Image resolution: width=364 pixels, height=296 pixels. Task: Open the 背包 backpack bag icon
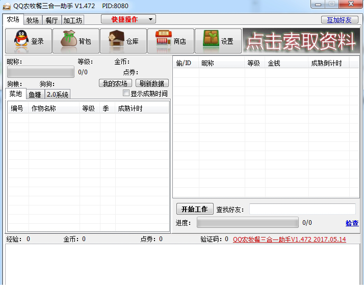[76, 41]
